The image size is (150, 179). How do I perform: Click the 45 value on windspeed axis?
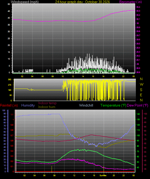click(9, 11)
